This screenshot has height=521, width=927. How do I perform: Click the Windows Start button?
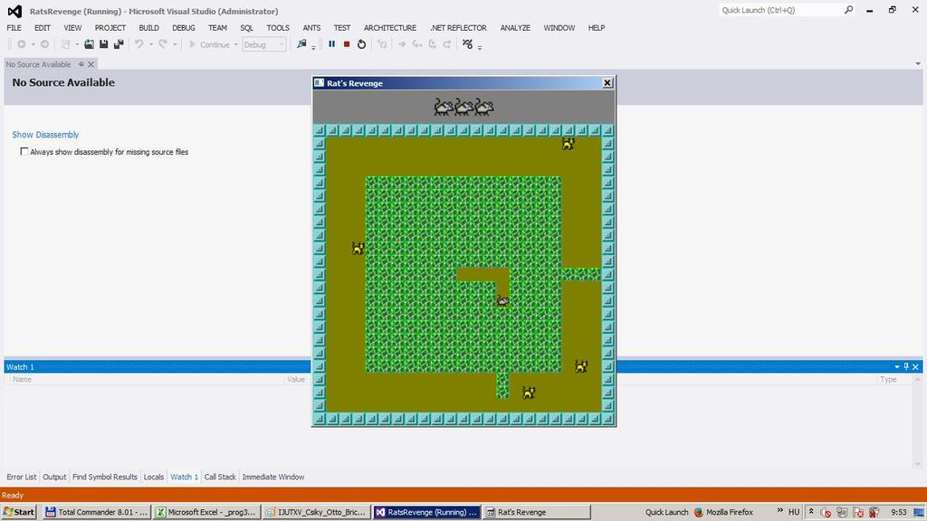coord(19,512)
